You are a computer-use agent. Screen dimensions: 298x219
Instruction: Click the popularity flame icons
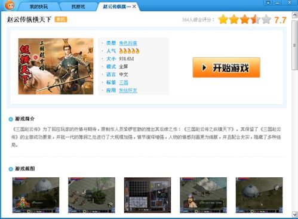[x=129, y=51]
